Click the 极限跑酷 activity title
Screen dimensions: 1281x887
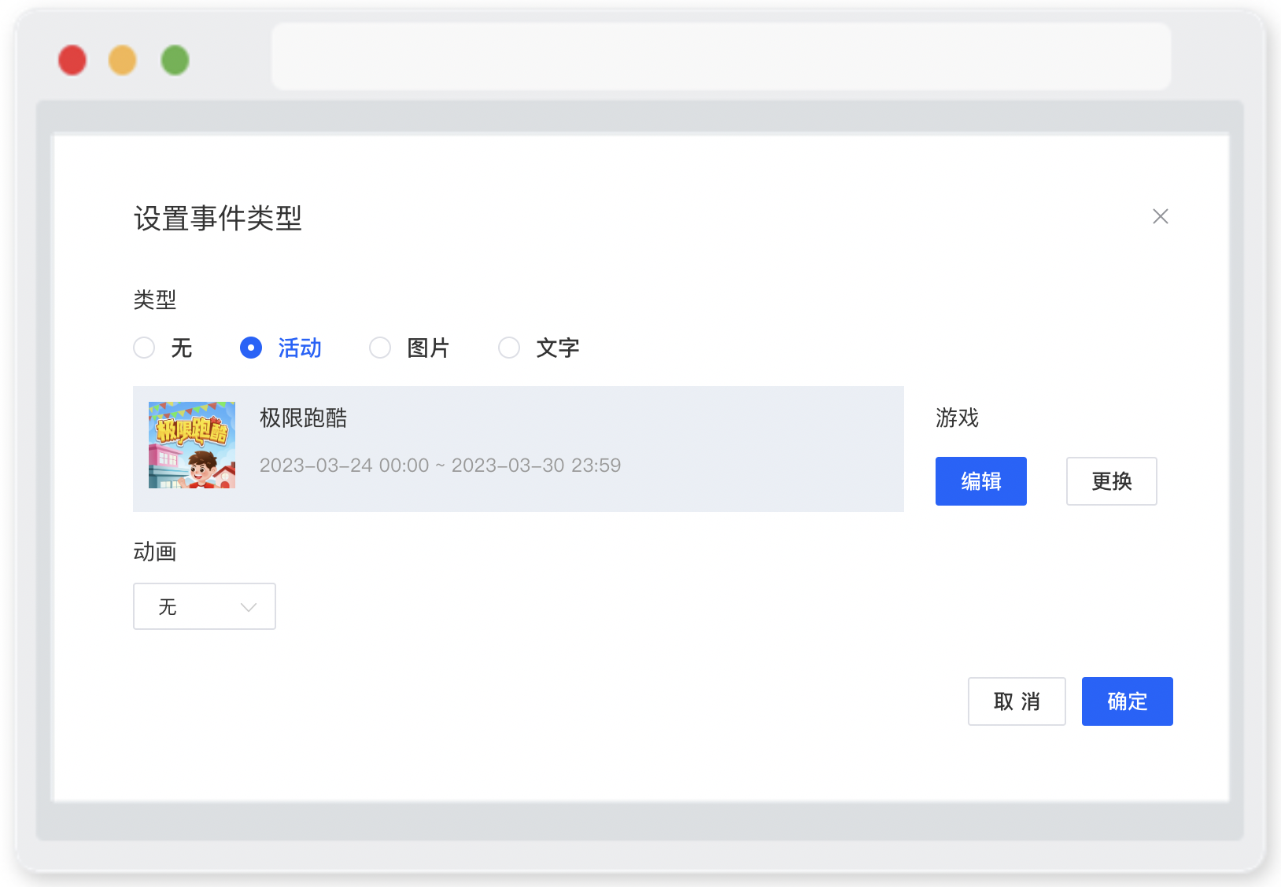(304, 418)
